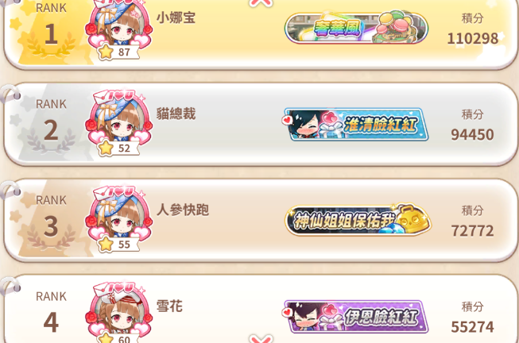Select player name 貓總裁
519x343 pixels.
[x=176, y=114]
